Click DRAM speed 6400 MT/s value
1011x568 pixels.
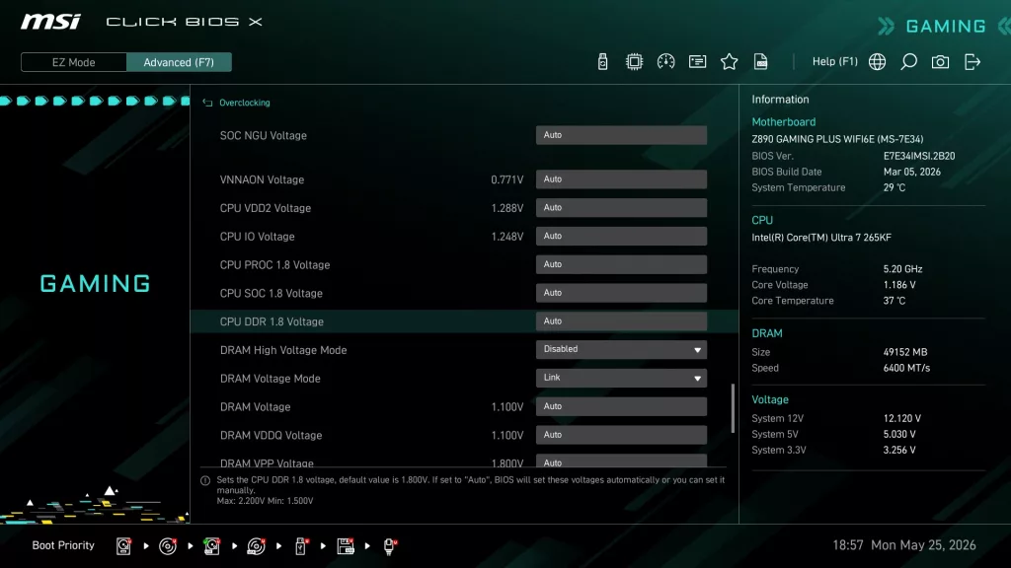tap(906, 369)
